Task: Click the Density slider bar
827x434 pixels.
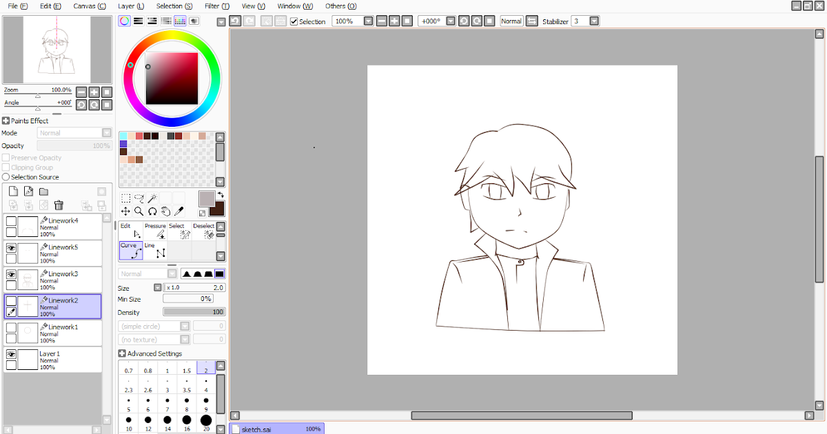Action: (x=194, y=312)
